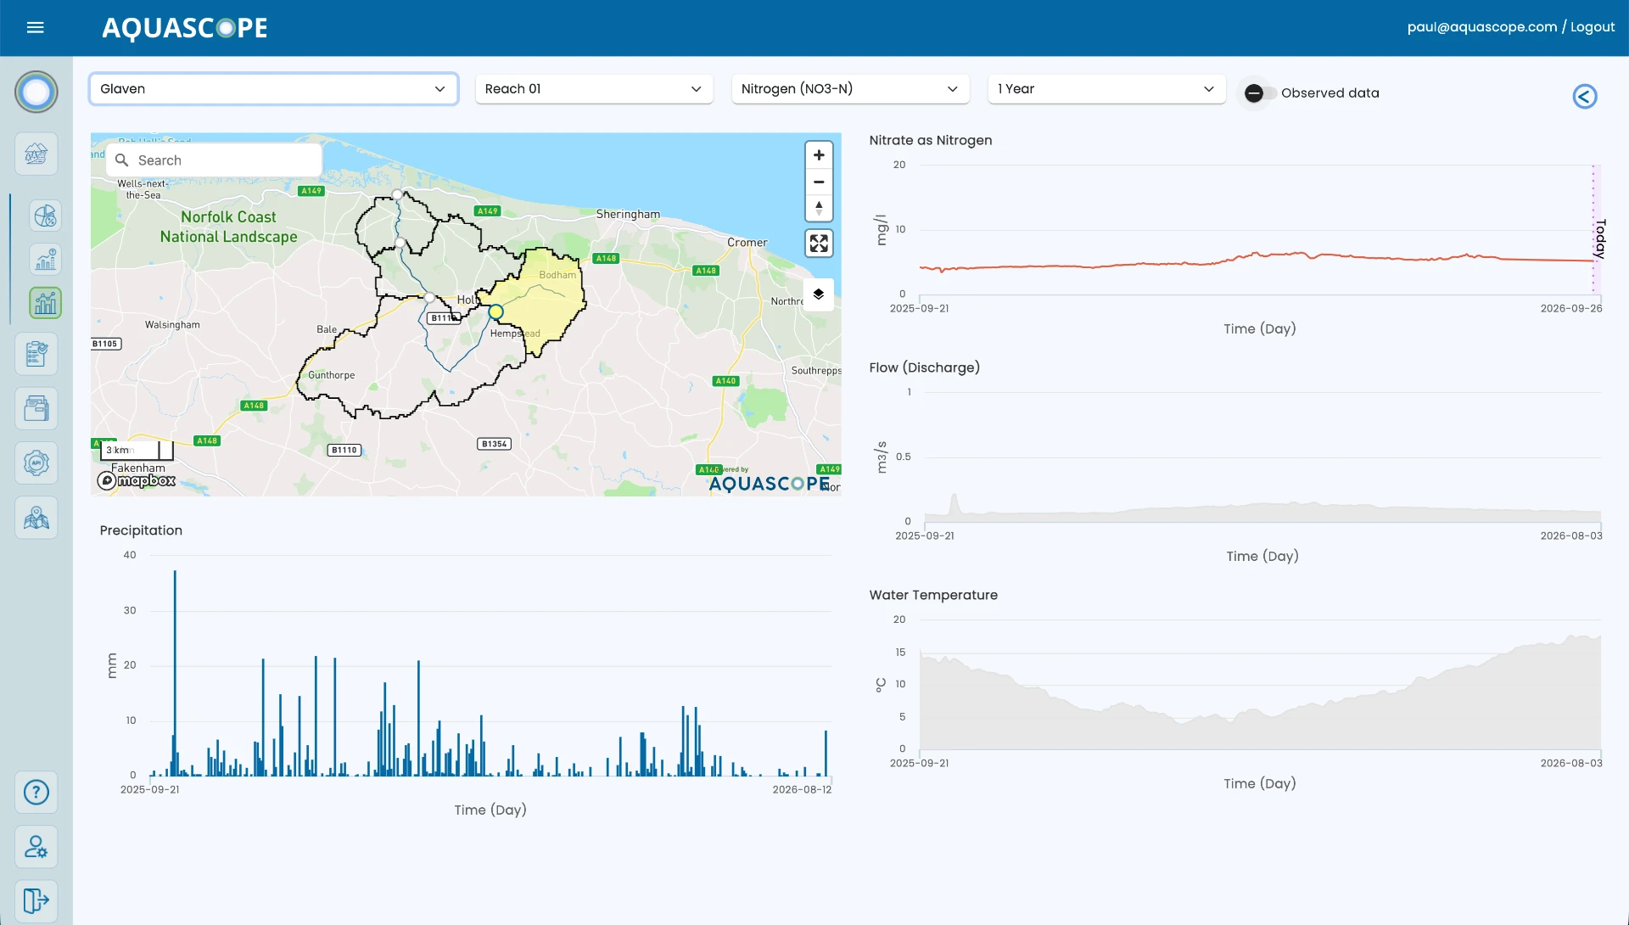1629x925 pixels.
Task: Collapse the panel with the back arrow circle
Action: coord(1585,96)
